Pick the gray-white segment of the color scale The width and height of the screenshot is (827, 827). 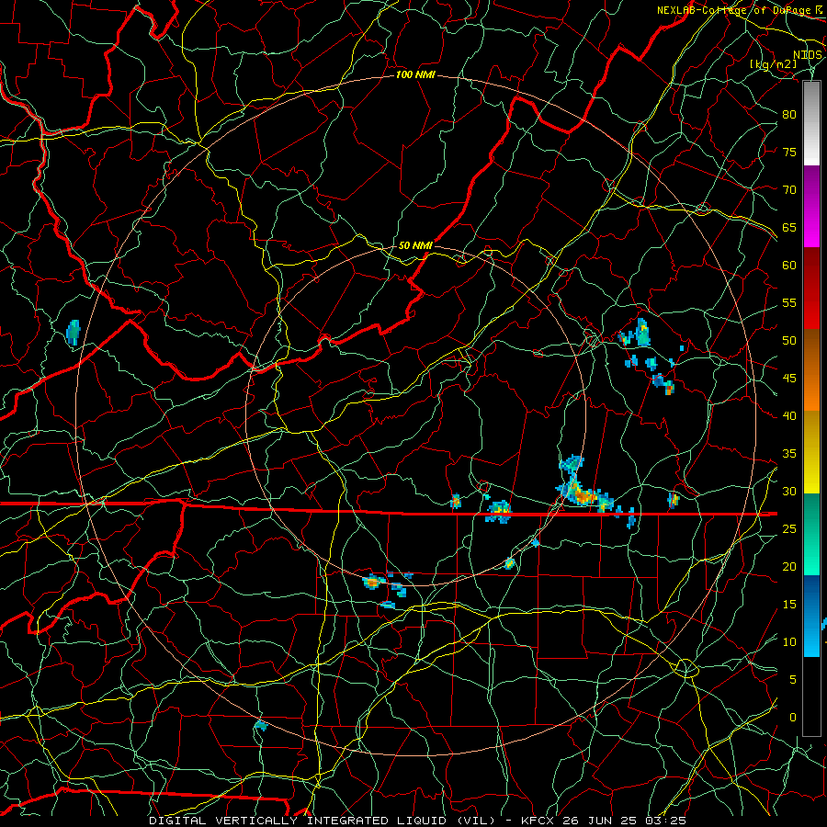[x=811, y=123]
